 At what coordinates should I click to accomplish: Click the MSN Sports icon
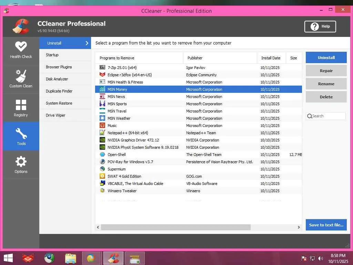pyautogui.click(x=102, y=104)
